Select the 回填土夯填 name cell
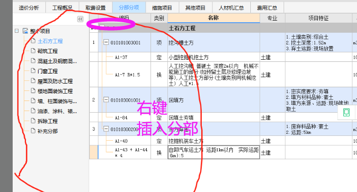 pyautogui.click(x=213, y=117)
